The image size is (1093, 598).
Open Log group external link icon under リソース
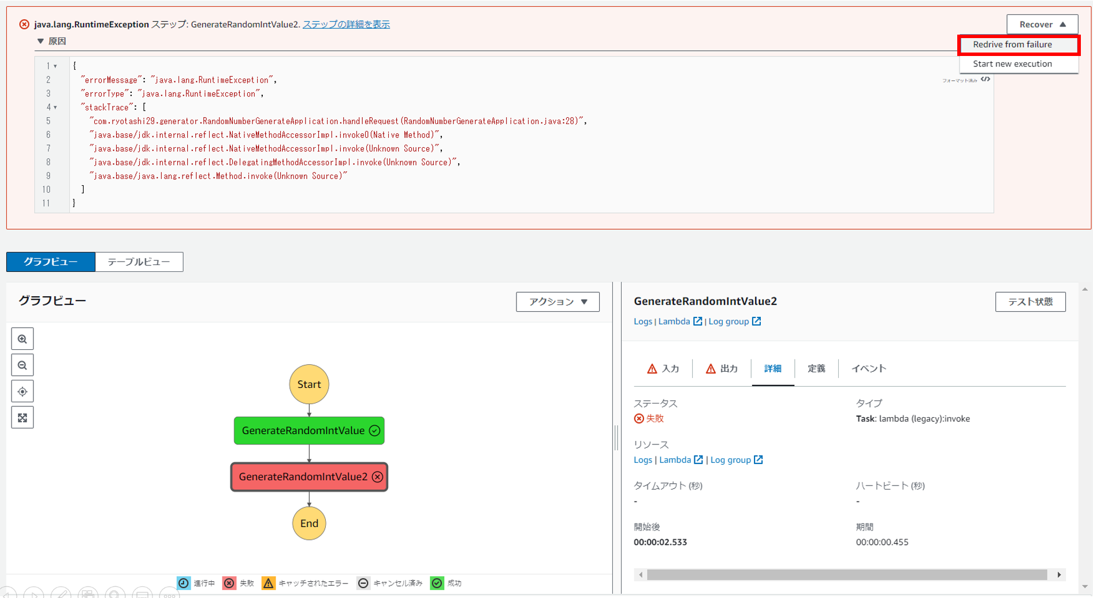point(759,460)
